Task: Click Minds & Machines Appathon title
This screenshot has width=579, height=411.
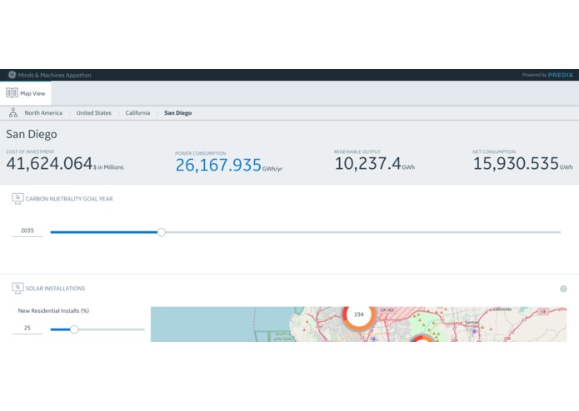Action: click(x=55, y=75)
